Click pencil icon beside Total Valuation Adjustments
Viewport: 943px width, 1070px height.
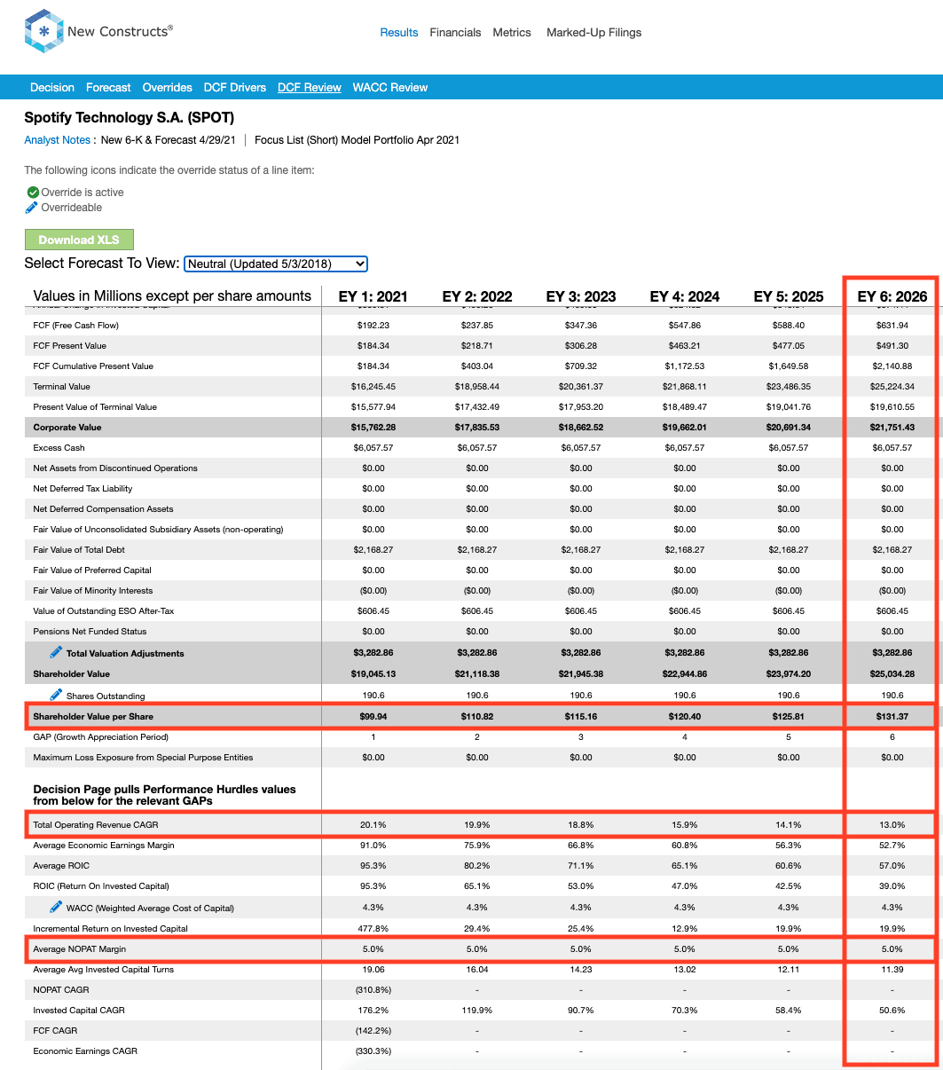56,653
